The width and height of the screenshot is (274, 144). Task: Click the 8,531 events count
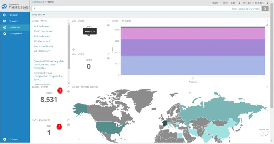click(x=49, y=100)
